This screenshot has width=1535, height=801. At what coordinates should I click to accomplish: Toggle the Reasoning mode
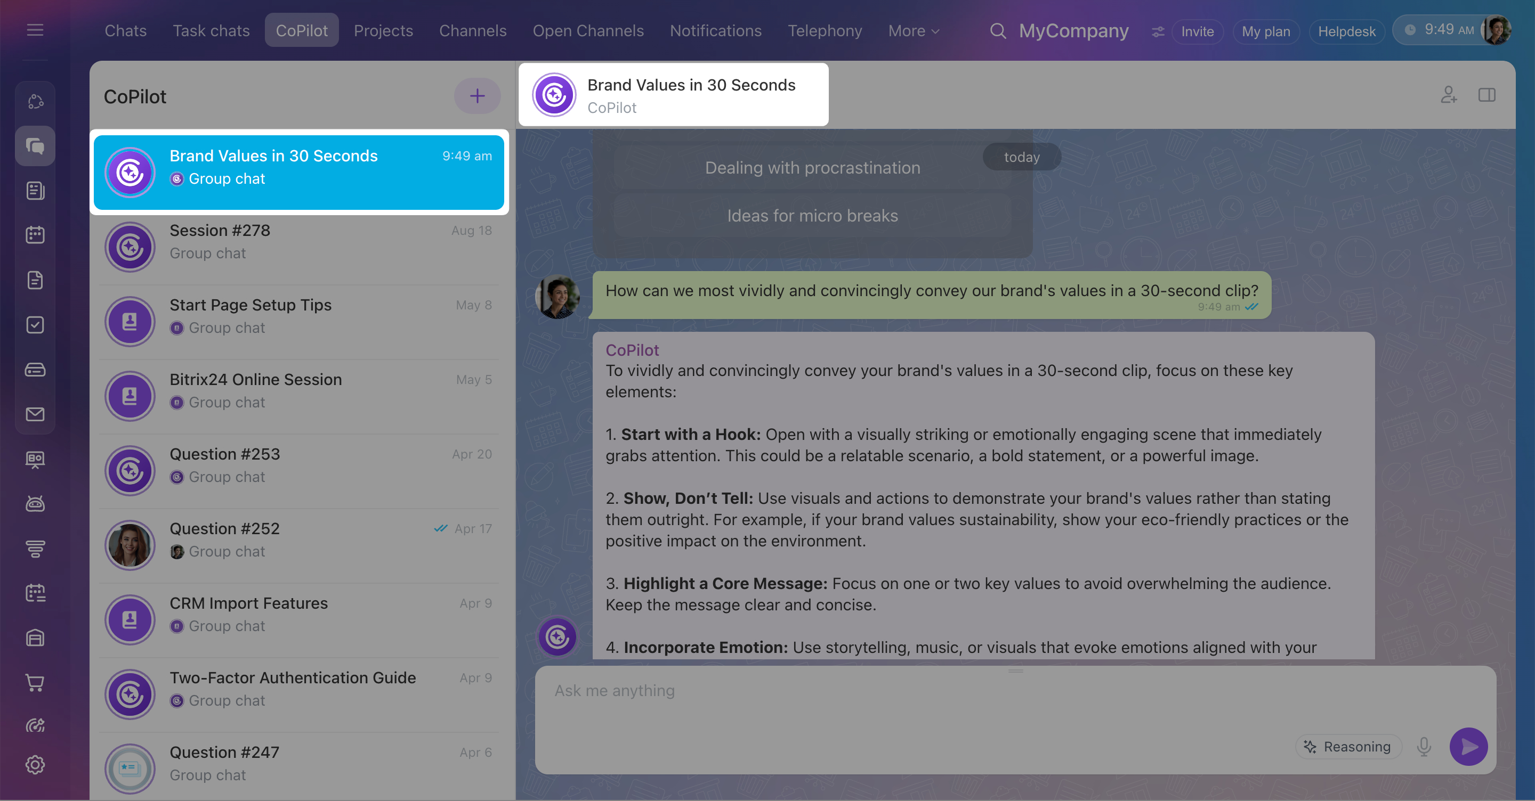1348,747
